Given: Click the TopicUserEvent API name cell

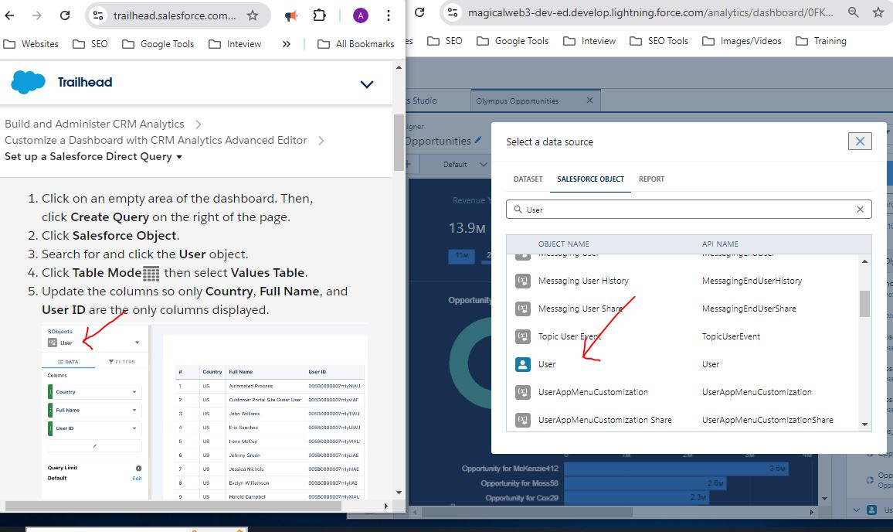Looking at the screenshot, I should point(731,336).
